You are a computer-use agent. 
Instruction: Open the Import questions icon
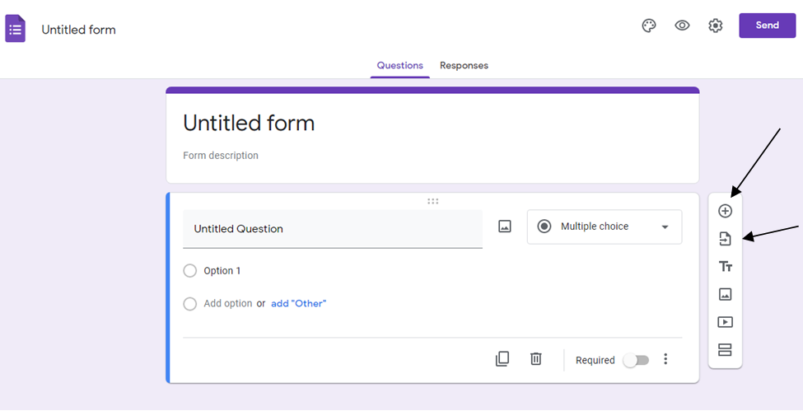725,238
